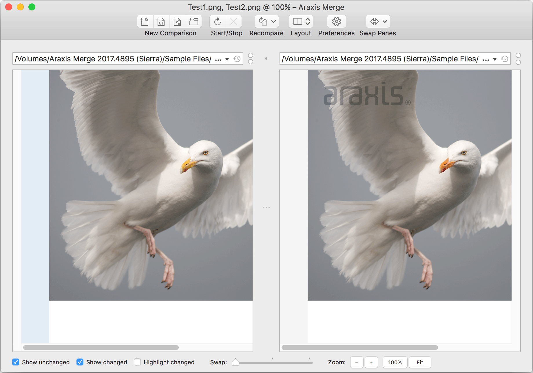Set zoom to 100%
This screenshot has width=533, height=373.
click(x=395, y=362)
